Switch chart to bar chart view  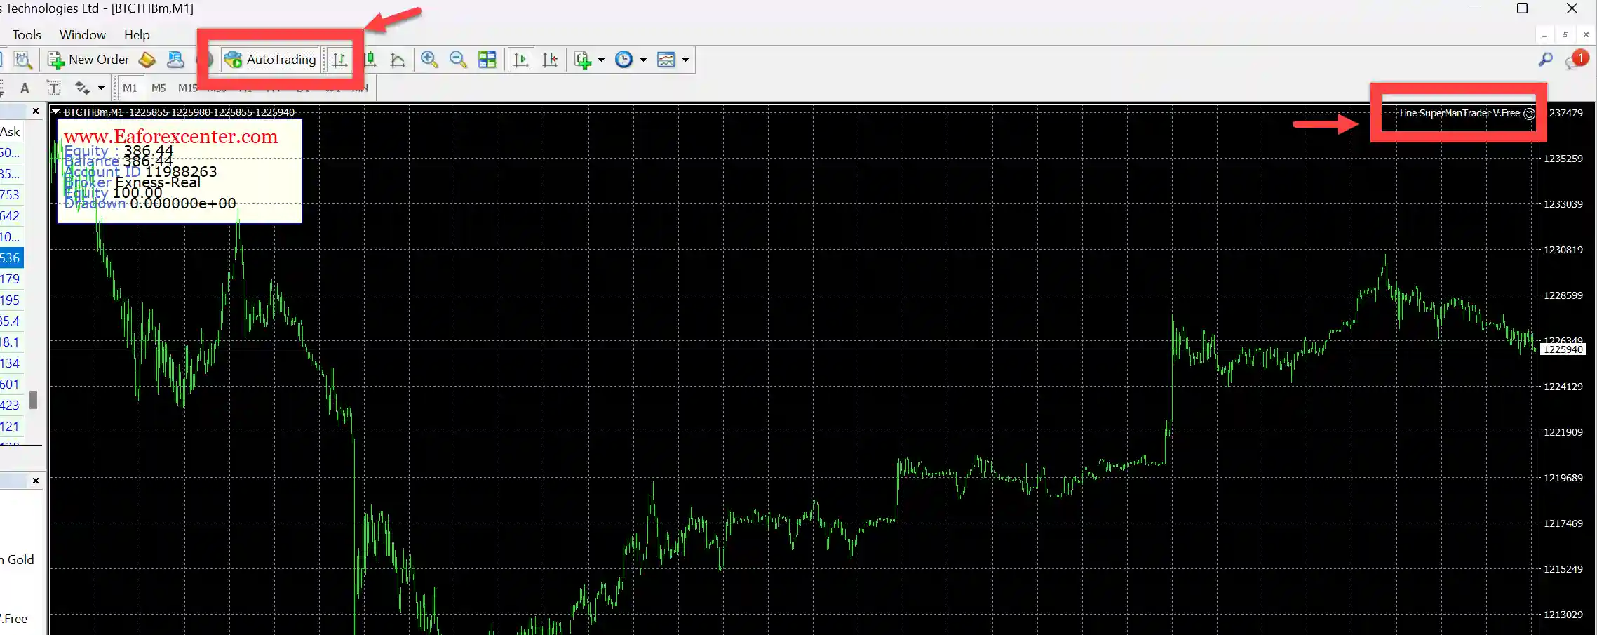click(x=340, y=60)
